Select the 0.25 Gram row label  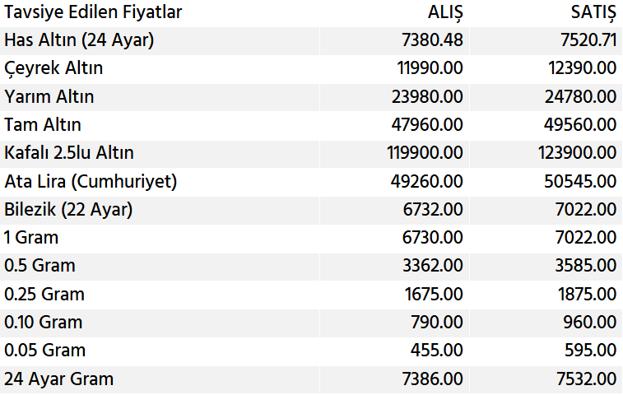click(44, 294)
